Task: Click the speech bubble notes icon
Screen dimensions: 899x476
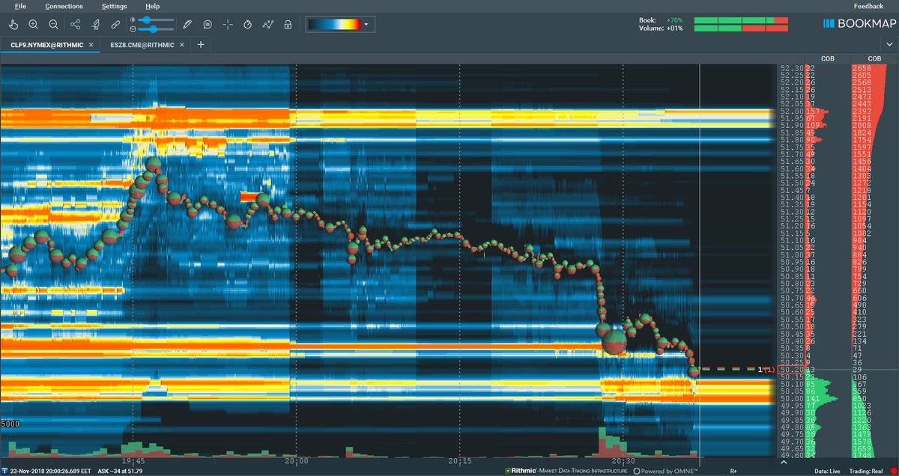Action: click(208, 25)
